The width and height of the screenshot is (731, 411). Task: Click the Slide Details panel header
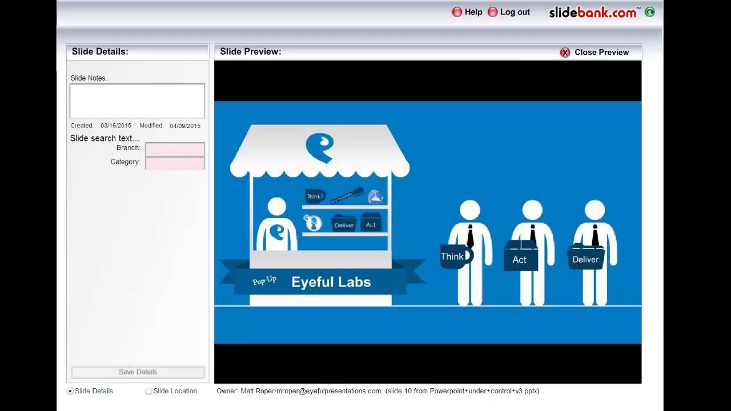tap(100, 51)
